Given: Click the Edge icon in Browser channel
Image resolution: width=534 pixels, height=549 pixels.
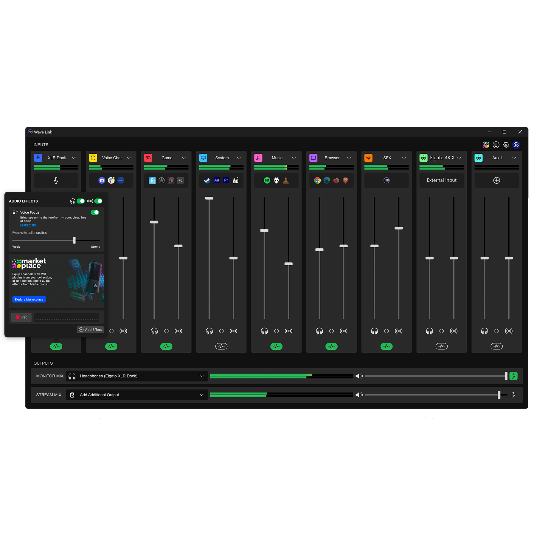Looking at the screenshot, I should click(x=327, y=180).
